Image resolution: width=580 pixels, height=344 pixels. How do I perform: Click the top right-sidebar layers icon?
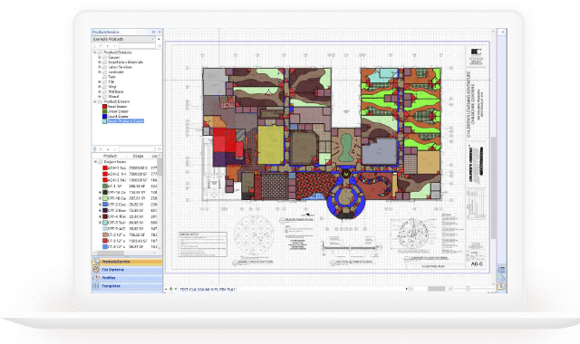coord(501,270)
